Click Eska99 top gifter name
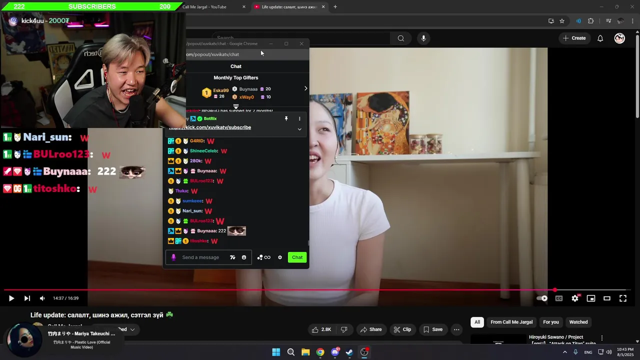Viewport: 640px width, 360px height. pos(221,90)
